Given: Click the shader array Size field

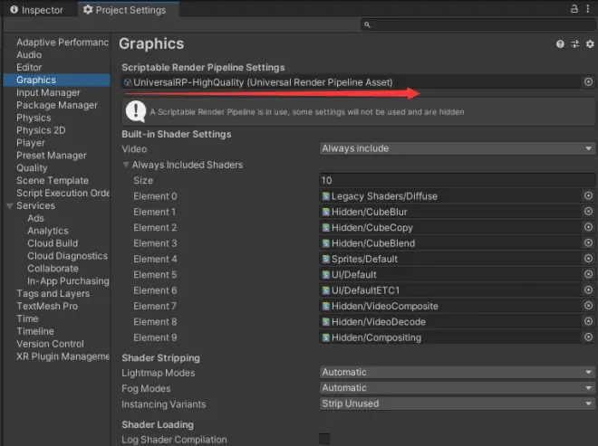Looking at the screenshot, I should pos(457,180).
